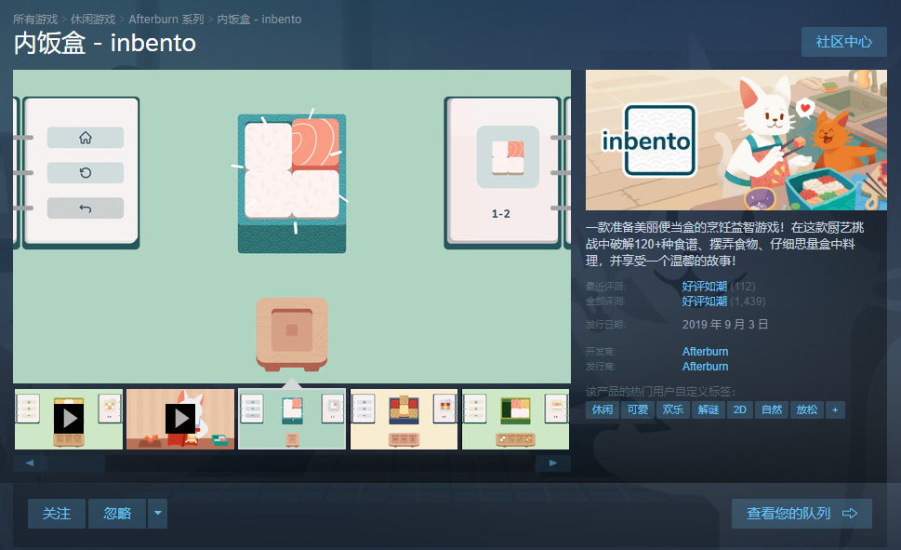
Task: Click the 内饭盒 - inbento breadcrumb
Action: tap(259, 19)
